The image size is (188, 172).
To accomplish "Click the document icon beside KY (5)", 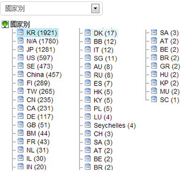I will pos(88,100).
